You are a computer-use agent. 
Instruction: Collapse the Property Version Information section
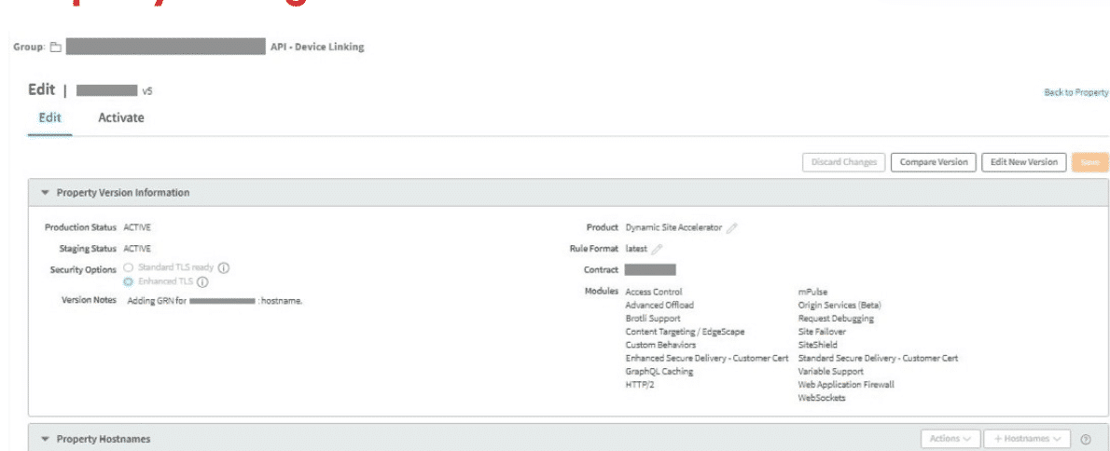45,193
